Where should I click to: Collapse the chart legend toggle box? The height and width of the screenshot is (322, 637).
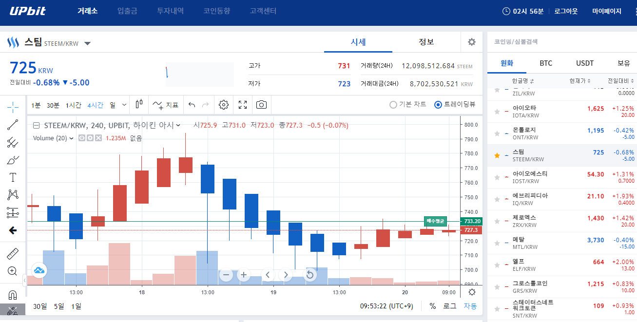(36, 126)
